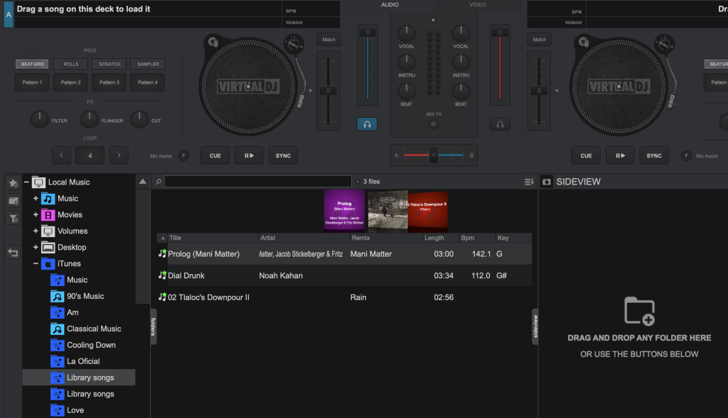Select the SAMPLER pads tab
728x418 pixels.
pos(148,64)
